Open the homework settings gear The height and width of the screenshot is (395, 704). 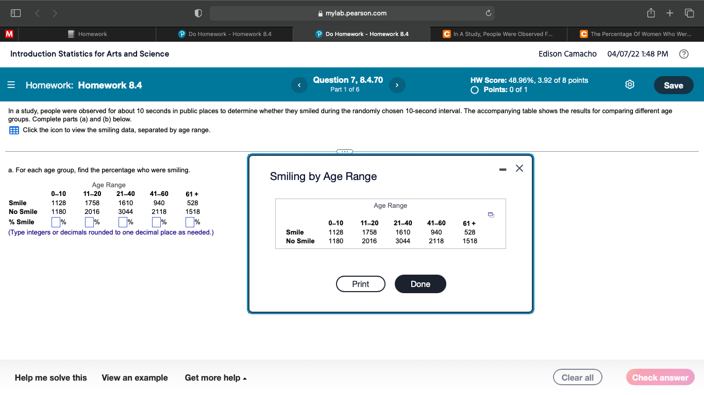(x=629, y=84)
